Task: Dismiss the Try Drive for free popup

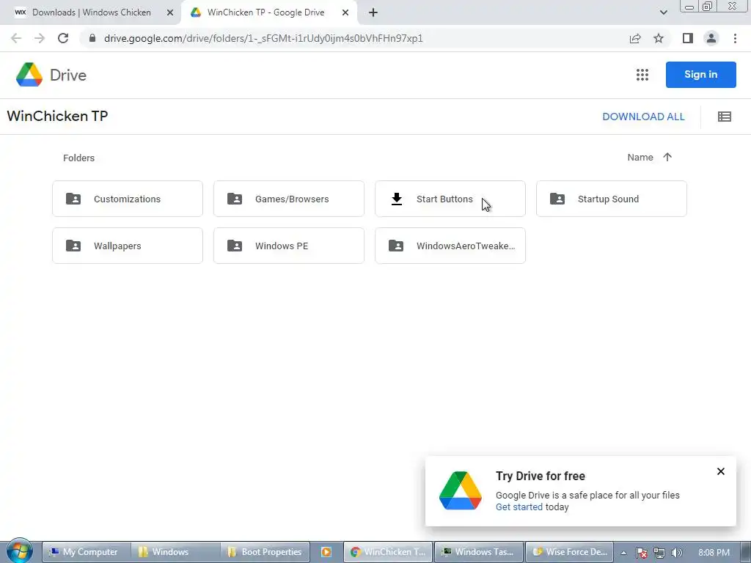Action: pyautogui.click(x=721, y=471)
